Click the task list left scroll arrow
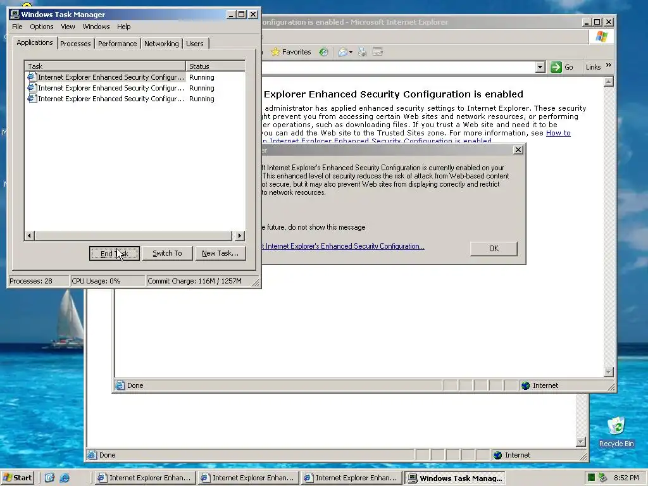648x486 pixels. click(29, 236)
